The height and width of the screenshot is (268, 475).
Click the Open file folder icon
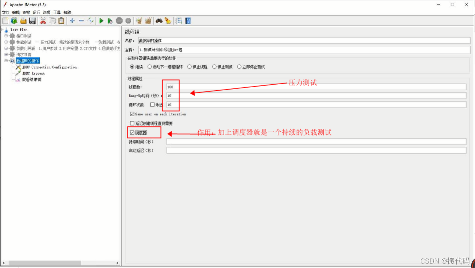pos(23,21)
